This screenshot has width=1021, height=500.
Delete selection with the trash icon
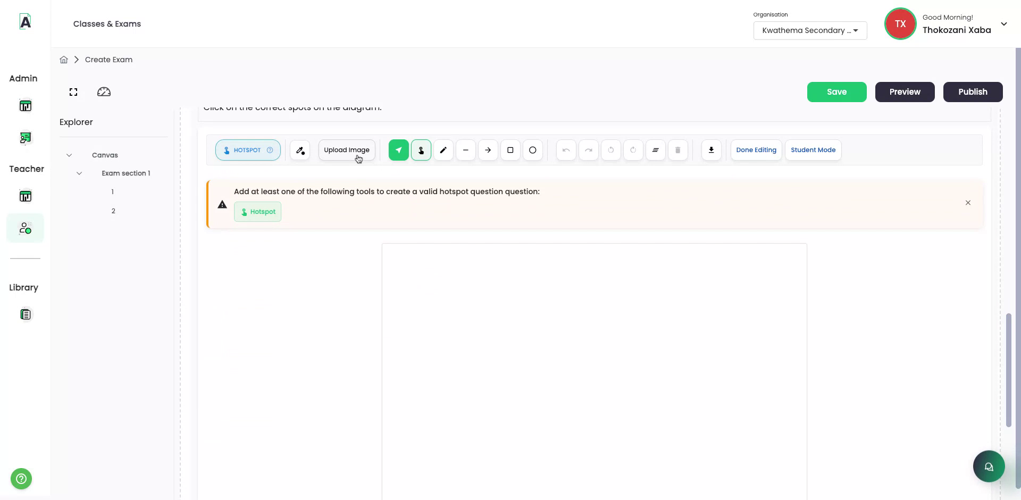point(677,149)
